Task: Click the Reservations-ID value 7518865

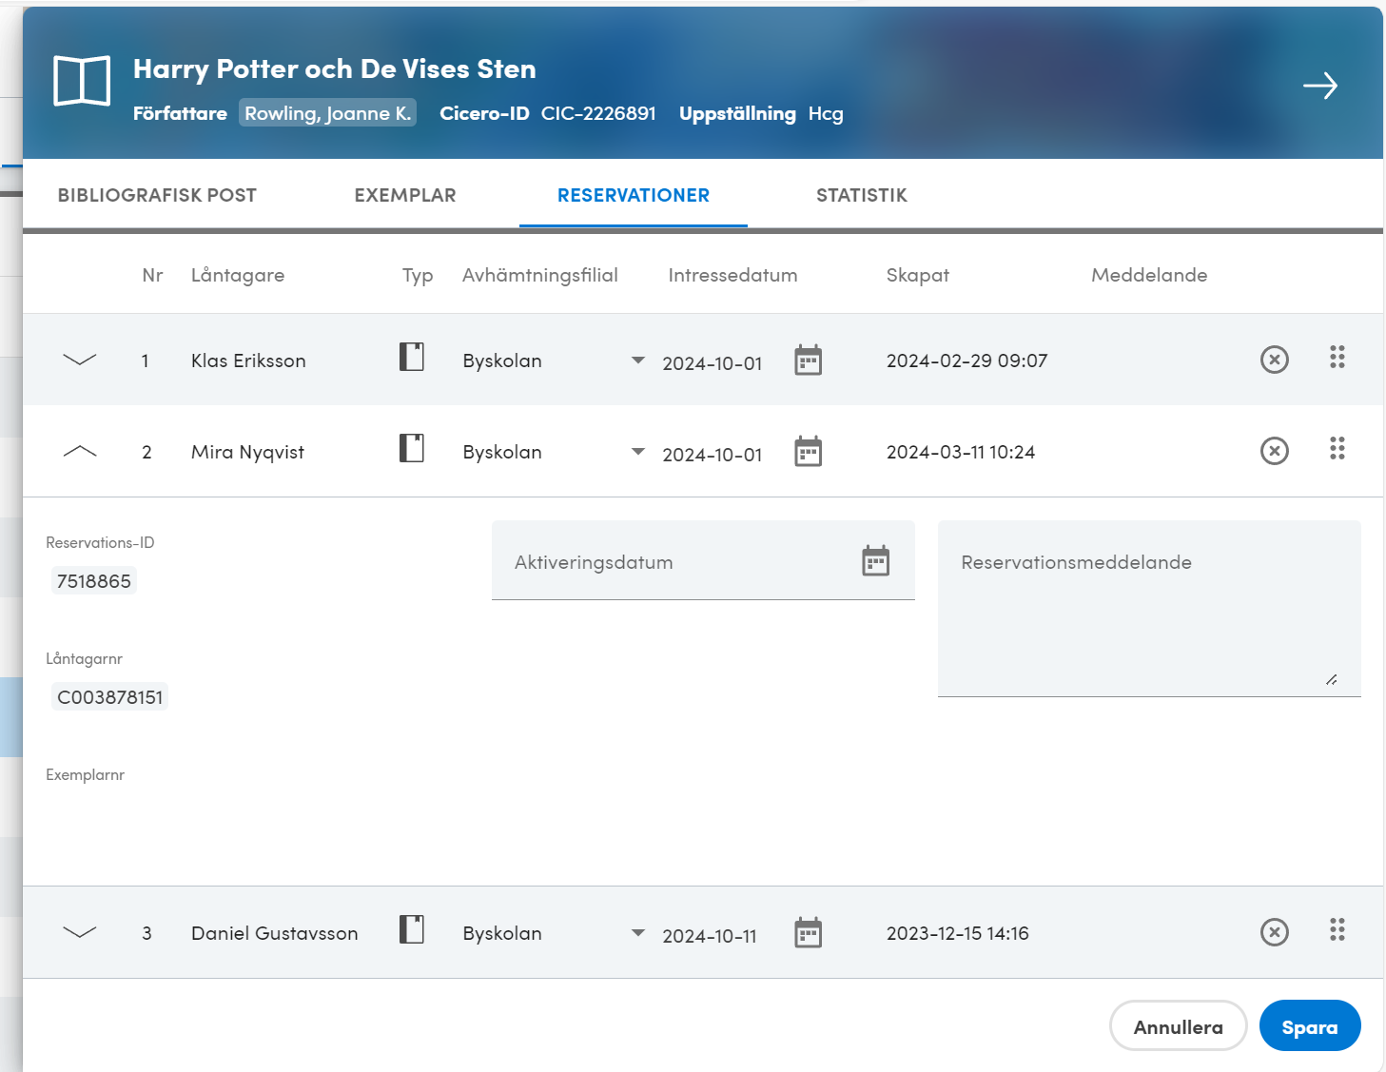Action: 94,581
